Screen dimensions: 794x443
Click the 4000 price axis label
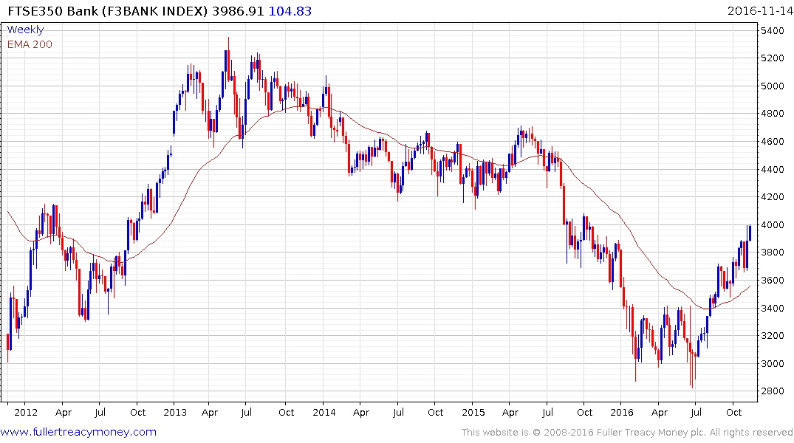coord(773,224)
